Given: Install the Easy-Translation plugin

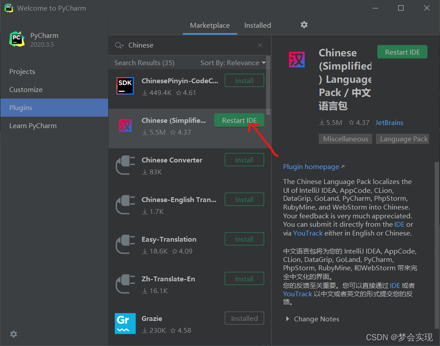Looking at the screenshot, I should click(244, 239).
